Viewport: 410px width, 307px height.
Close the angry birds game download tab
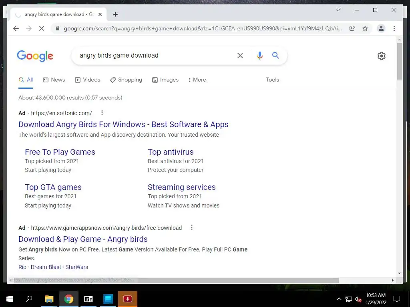[100, 14]
